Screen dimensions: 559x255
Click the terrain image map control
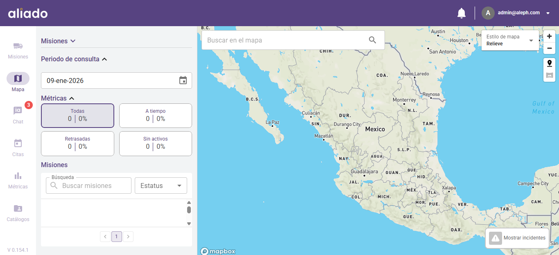coord(549,76)
